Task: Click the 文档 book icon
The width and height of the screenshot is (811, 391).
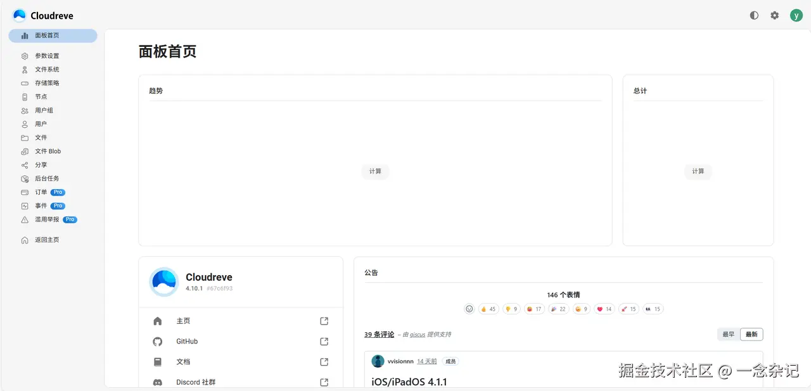Action: [x=158, y=362]
